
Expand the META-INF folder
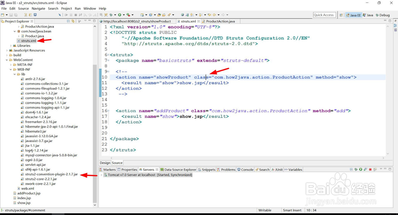point(11,65)
